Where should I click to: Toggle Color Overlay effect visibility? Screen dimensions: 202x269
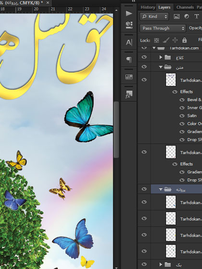182,124
